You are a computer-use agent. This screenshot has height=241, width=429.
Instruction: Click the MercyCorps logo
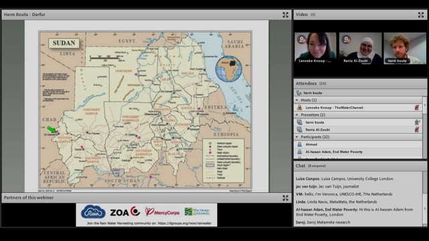(162, 212)
